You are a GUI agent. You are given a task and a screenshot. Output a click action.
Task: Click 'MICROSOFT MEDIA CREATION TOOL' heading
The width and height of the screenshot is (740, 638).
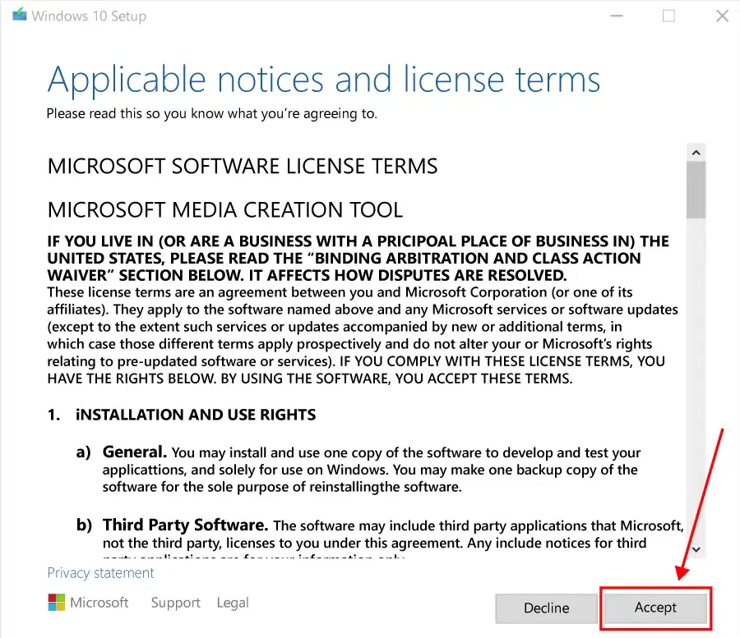[x=225, y=210]
